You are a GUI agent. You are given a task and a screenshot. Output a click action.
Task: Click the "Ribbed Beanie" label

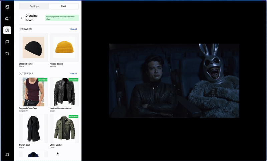pos(56,64)
